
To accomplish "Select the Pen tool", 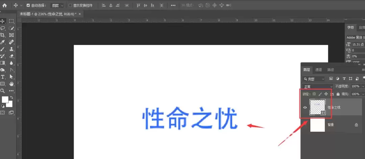I will click(11, 70).
